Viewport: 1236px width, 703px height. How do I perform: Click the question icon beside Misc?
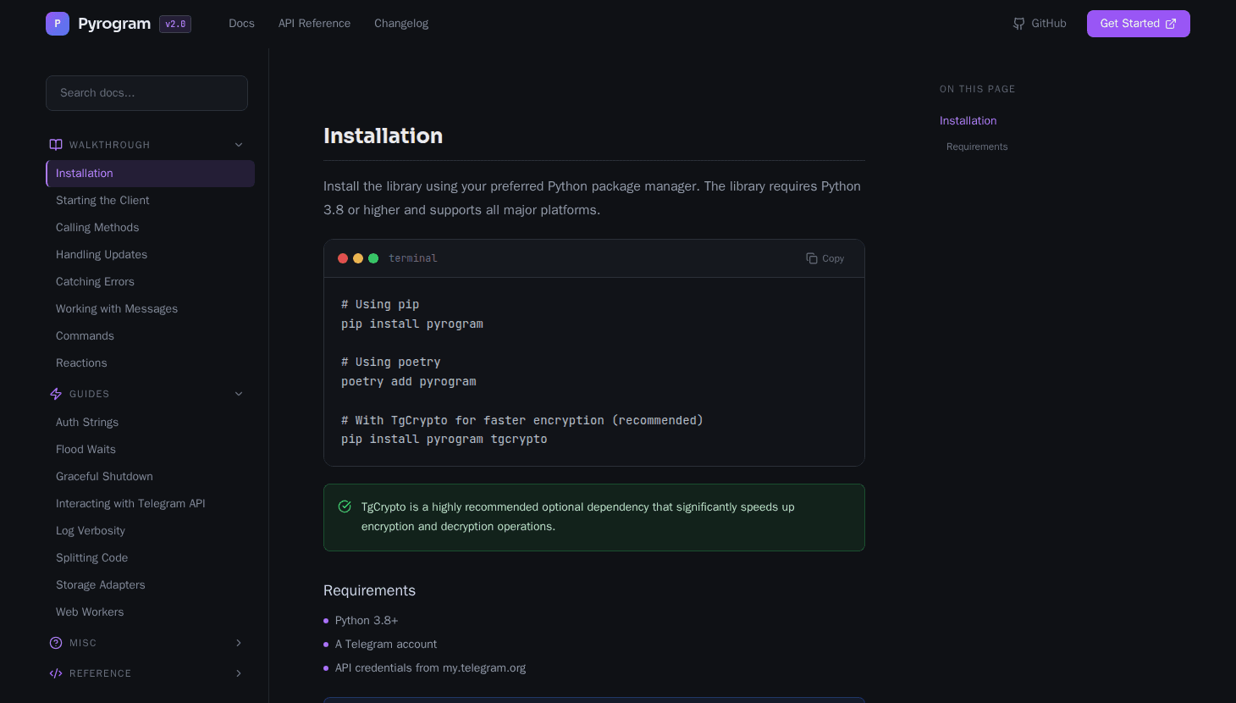coord(55,643)
